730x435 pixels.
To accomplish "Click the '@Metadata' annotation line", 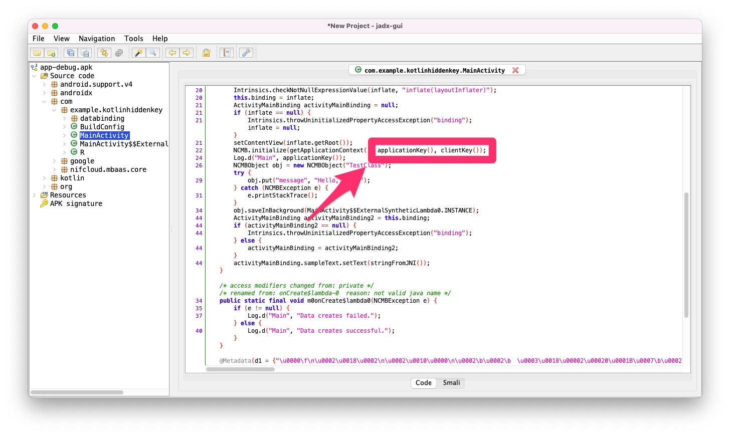I will pos(450,361).
